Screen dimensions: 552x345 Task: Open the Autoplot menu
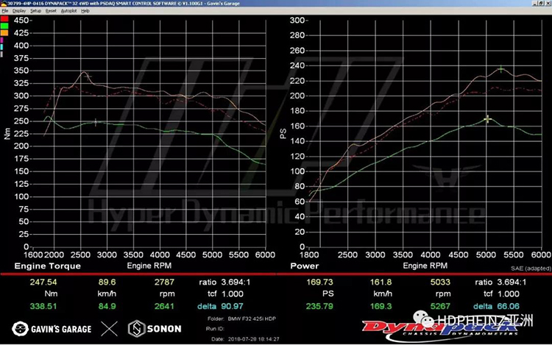point(68,12)
